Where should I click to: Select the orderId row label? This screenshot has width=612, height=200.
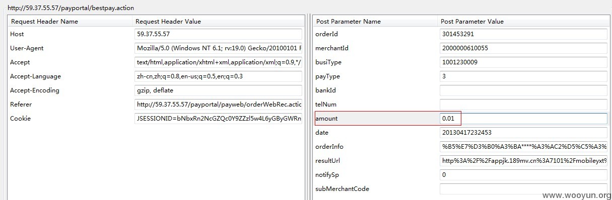point(326,34)
